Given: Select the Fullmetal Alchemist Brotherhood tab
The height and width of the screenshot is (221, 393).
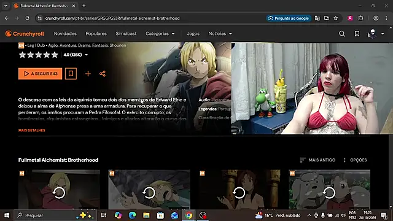Looking at the screenshot, I should click(x=44, y=6).
